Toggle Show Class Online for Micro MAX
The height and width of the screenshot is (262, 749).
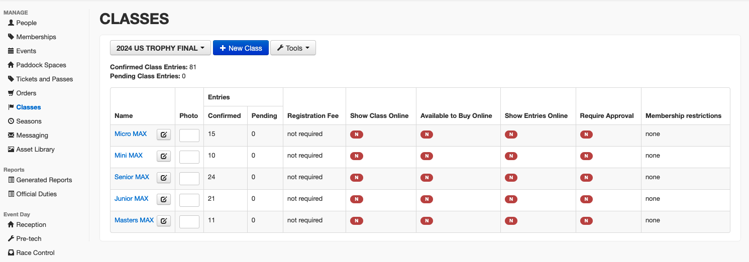(357, 135)
